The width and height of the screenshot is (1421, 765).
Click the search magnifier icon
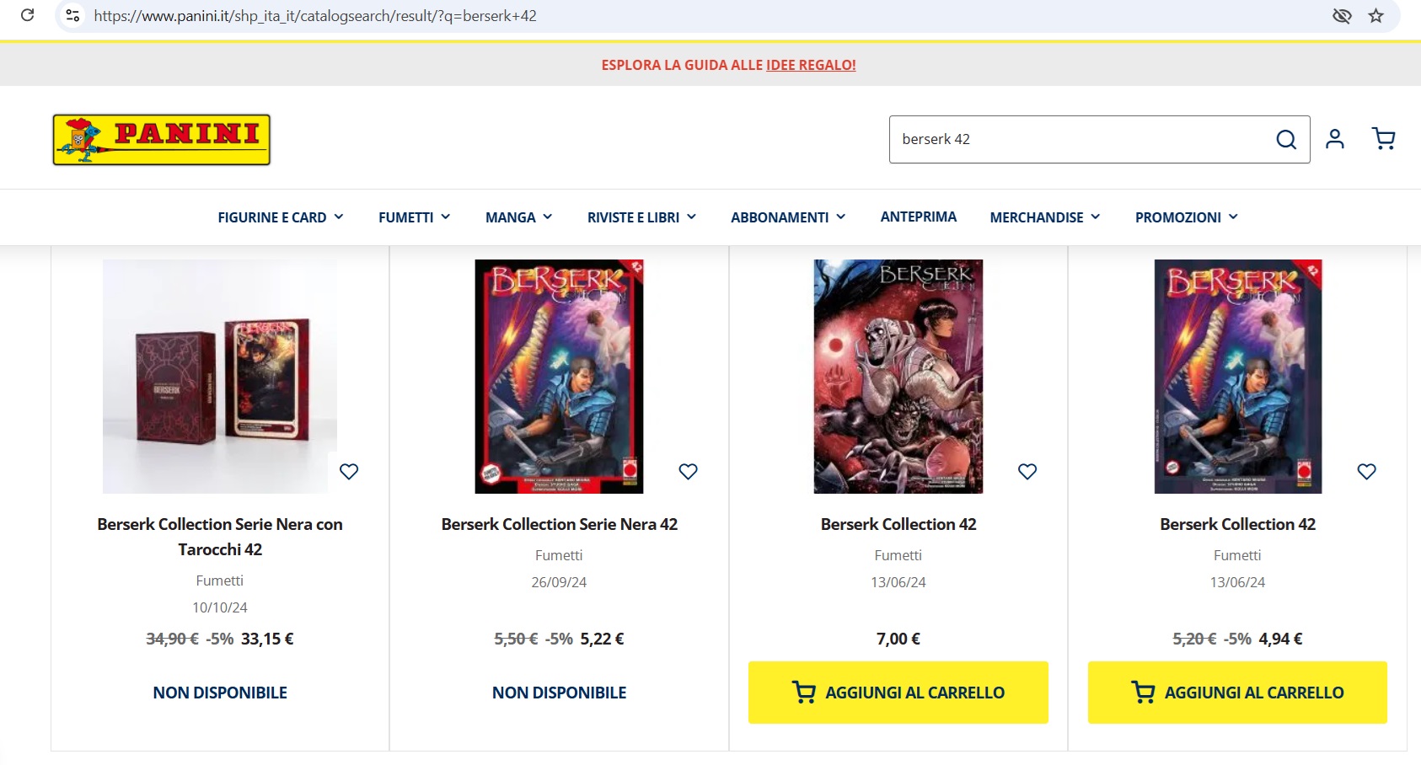tap(1285, 139)
